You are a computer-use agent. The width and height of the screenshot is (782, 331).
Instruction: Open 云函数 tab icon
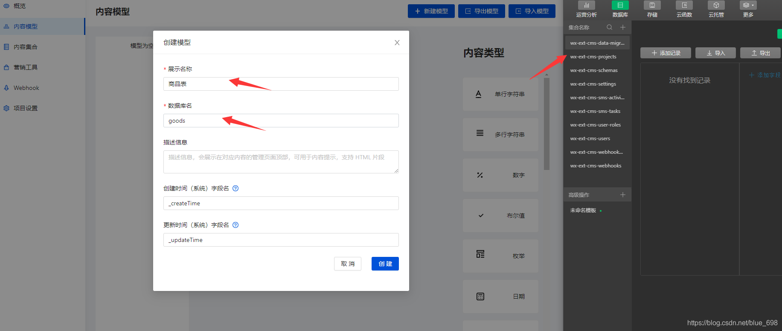pyautogui.click(x=684, y=5)
